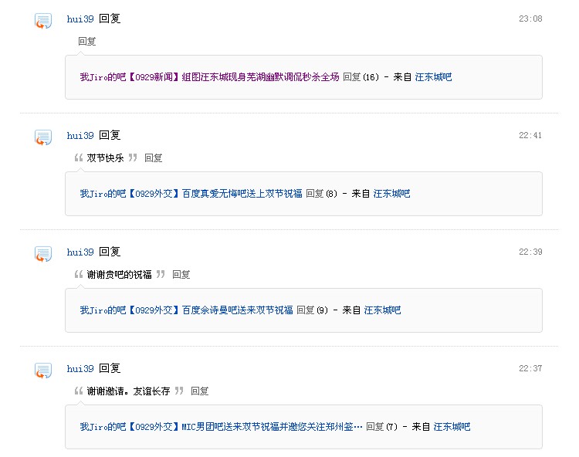
Task: Click the reply icon beside the 22:41 entry
Action: point(43,137)
